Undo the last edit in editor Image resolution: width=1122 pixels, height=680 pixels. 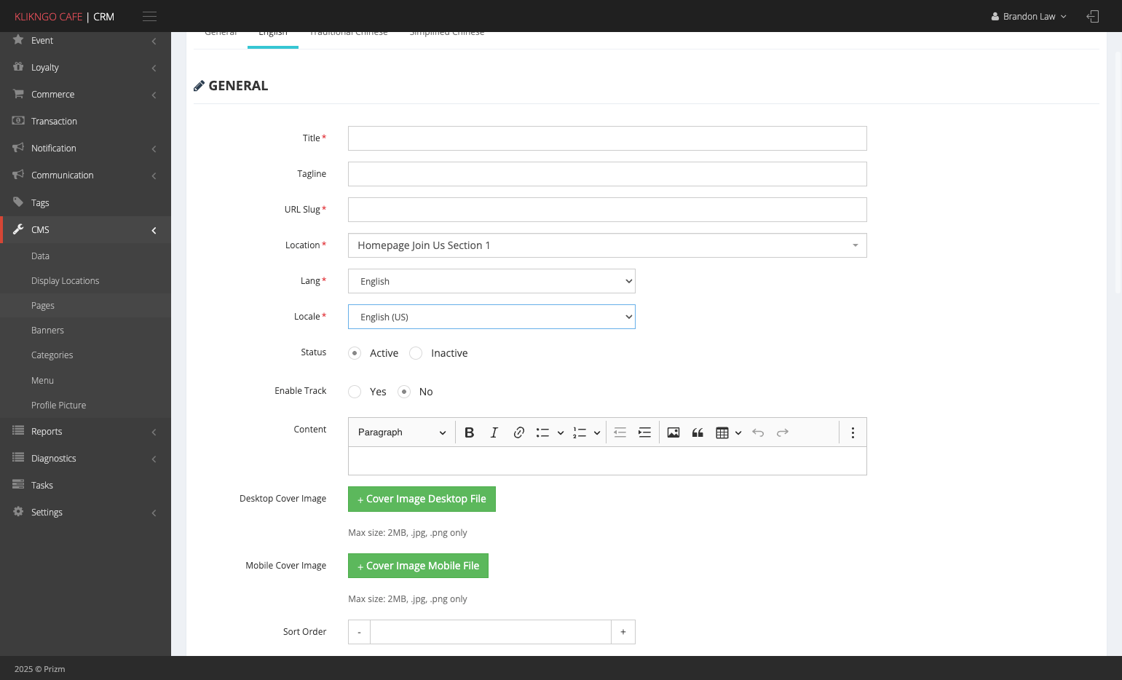[x=758, y=432]
